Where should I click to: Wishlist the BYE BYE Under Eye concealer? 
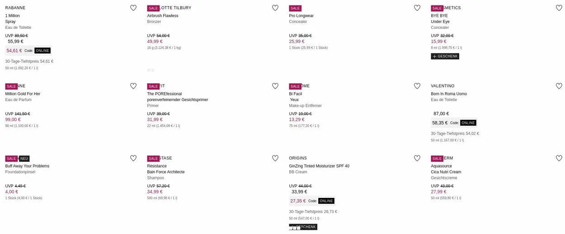tap(559, 8)
